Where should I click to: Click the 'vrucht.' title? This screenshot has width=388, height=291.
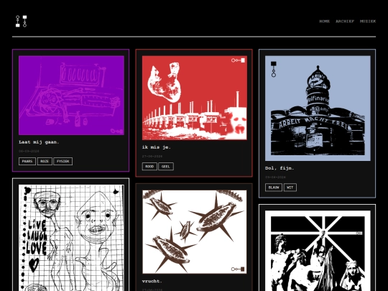[152, 281]
